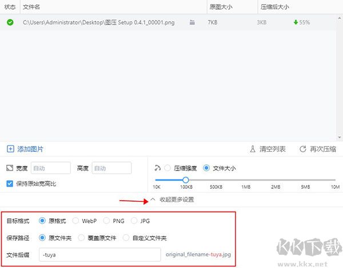Click the 添加图片 button
This screenshot has width=343, height=268.
(30, 149)
